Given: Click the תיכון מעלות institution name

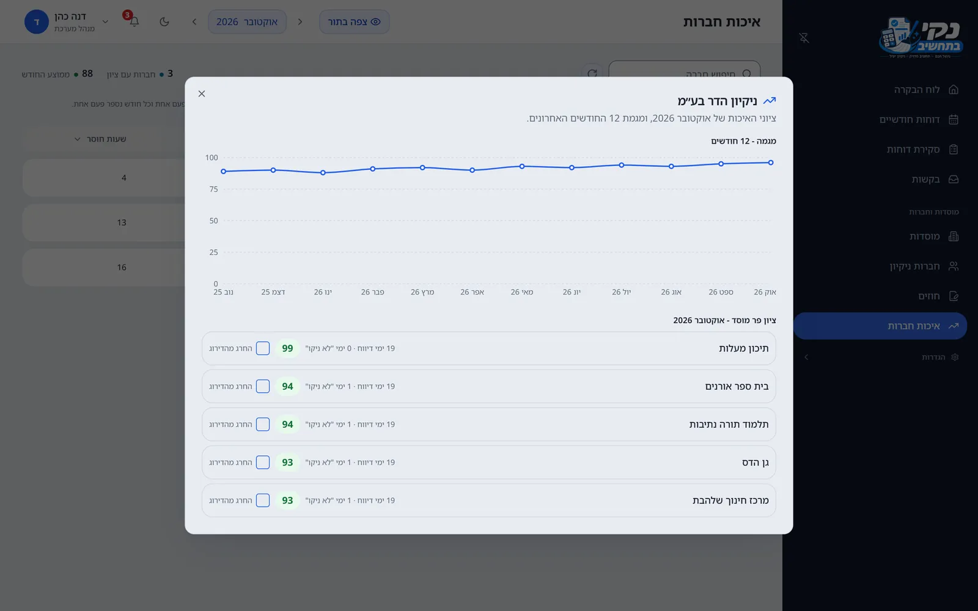Looking at the screenshot, I should (744, 348).
